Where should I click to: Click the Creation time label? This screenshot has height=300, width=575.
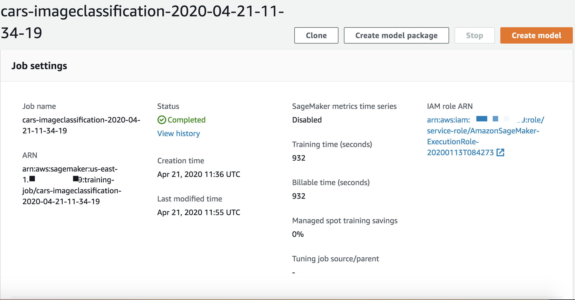tap(181, 161)
